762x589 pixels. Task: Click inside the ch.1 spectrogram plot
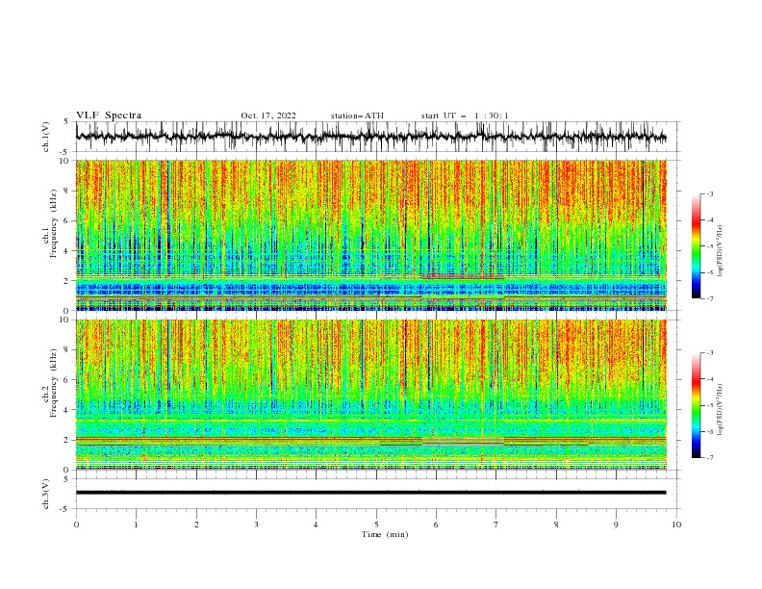pos(370,235)
